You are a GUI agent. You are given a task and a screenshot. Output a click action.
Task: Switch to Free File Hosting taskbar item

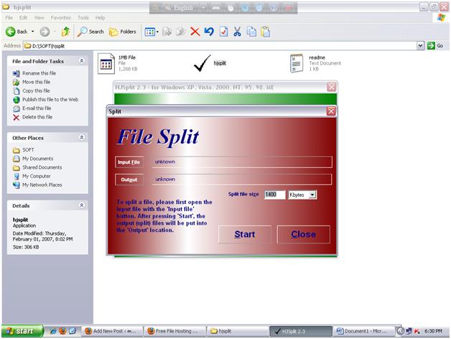pos(175,331)
